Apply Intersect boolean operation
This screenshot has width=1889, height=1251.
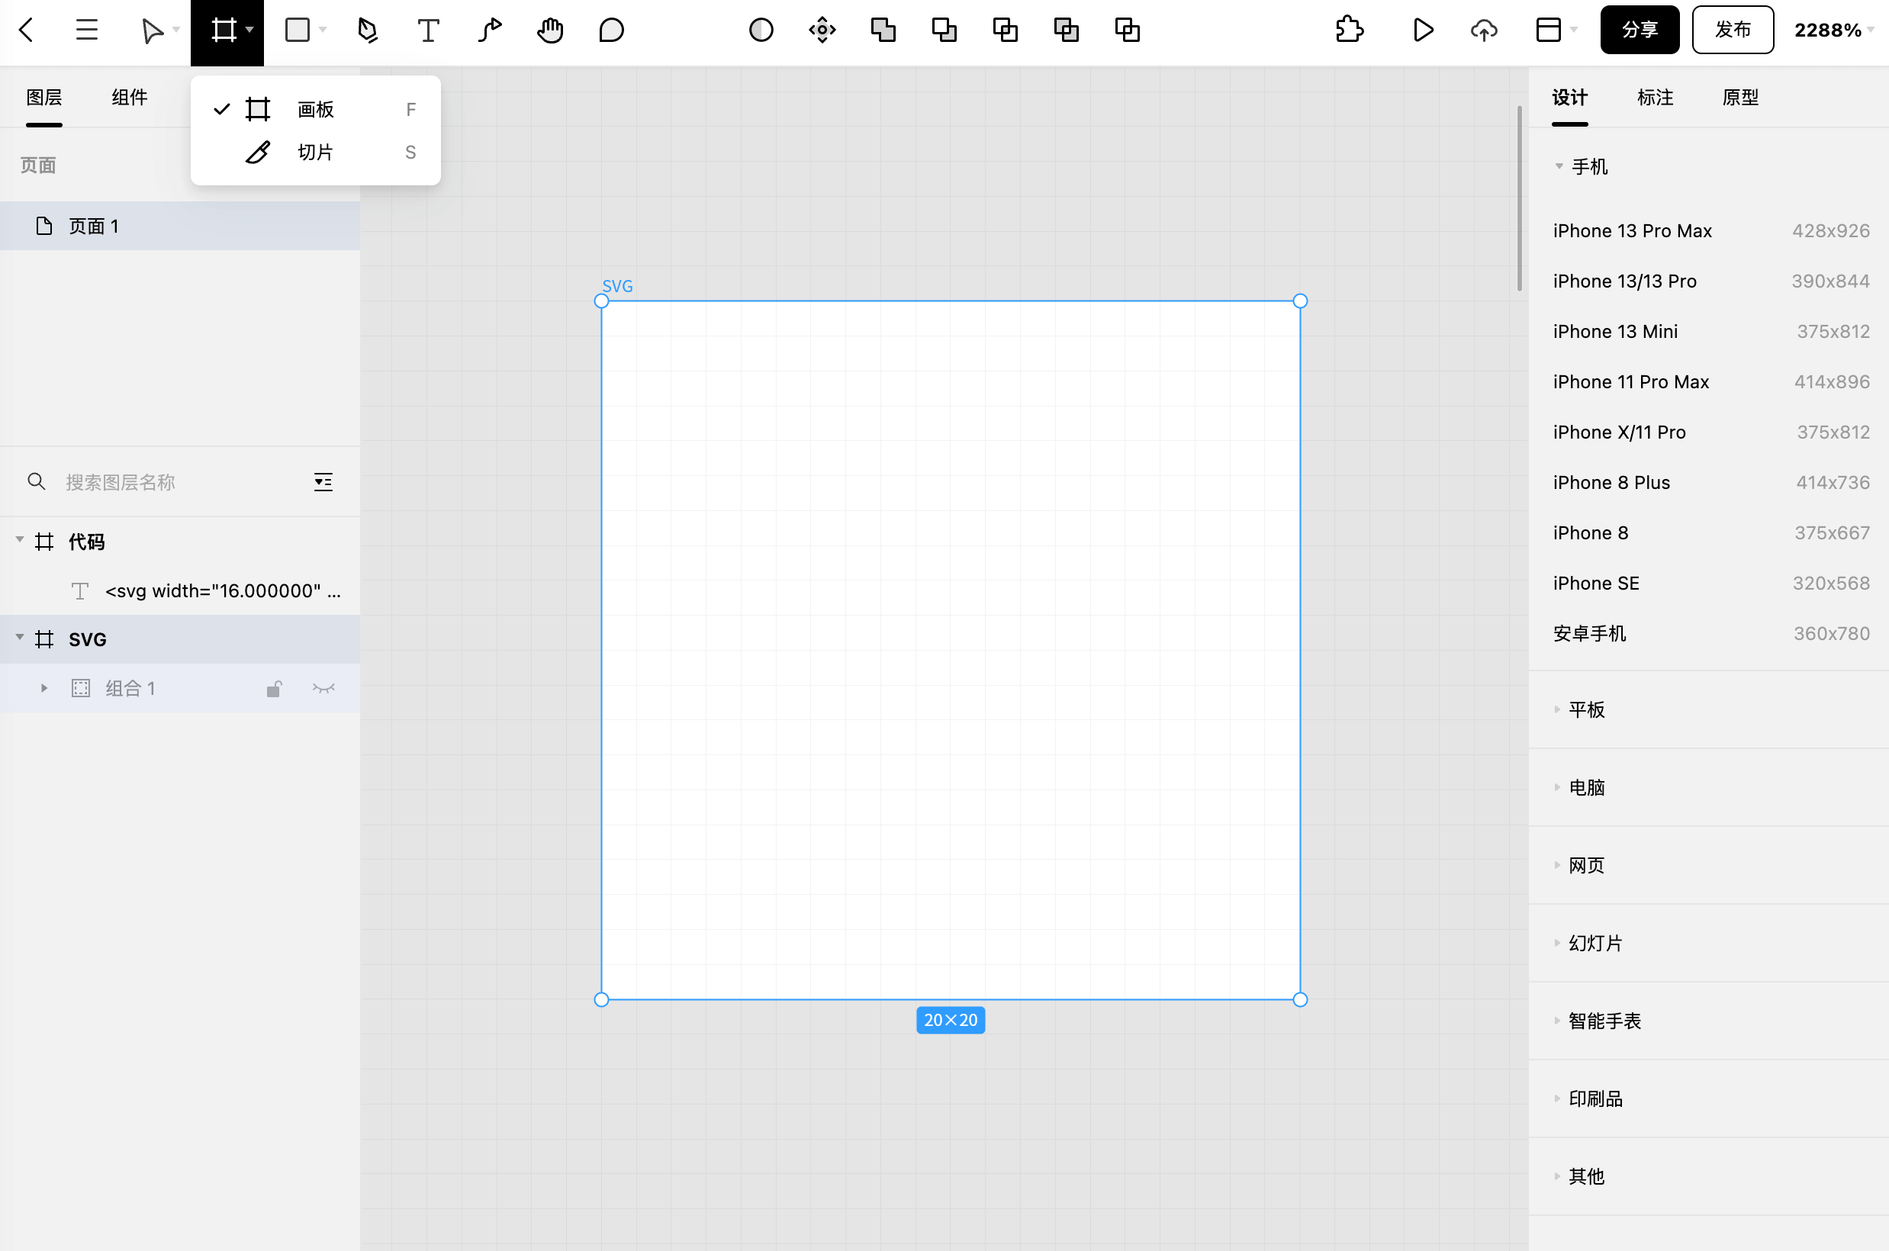click(x=1005, y=31)
